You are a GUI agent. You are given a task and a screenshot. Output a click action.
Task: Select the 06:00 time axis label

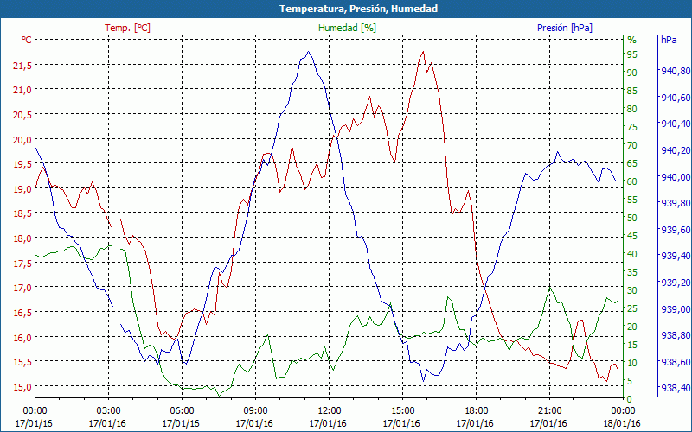tap(181, 412)
